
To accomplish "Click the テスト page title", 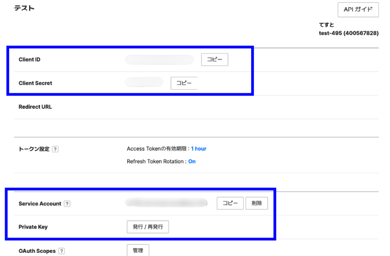I will pyautogui.click(x=24, y=8).
